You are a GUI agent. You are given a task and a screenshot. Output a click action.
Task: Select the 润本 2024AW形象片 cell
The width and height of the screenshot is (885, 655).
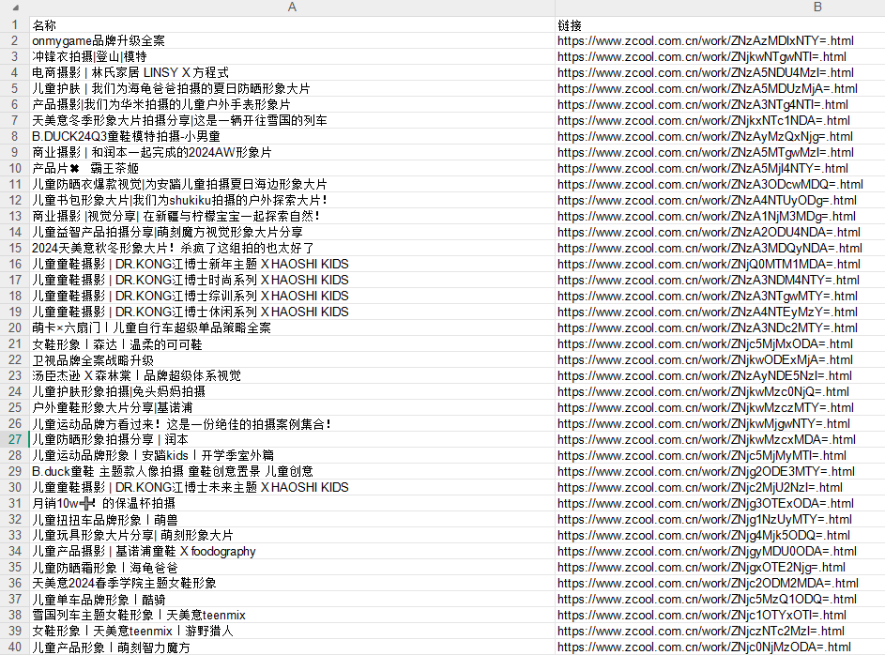pyautogui.click(x=292, y=152)
